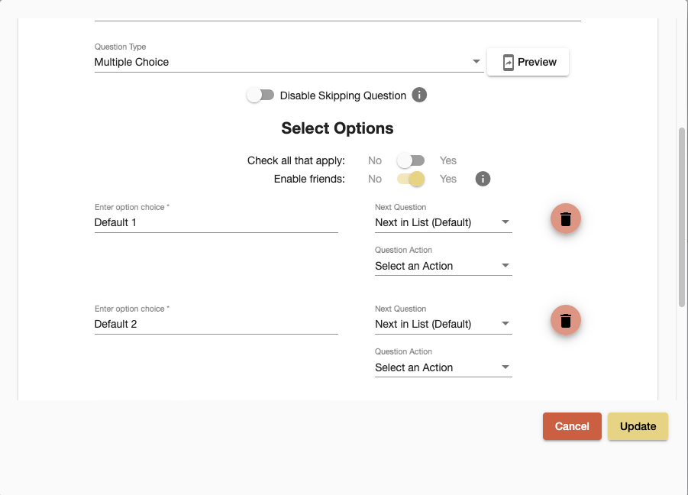Click the Preview phone icon
Image resolution: width=688 pixels, height=495 pixels.
pyautogui.click(x=508, y=63)
